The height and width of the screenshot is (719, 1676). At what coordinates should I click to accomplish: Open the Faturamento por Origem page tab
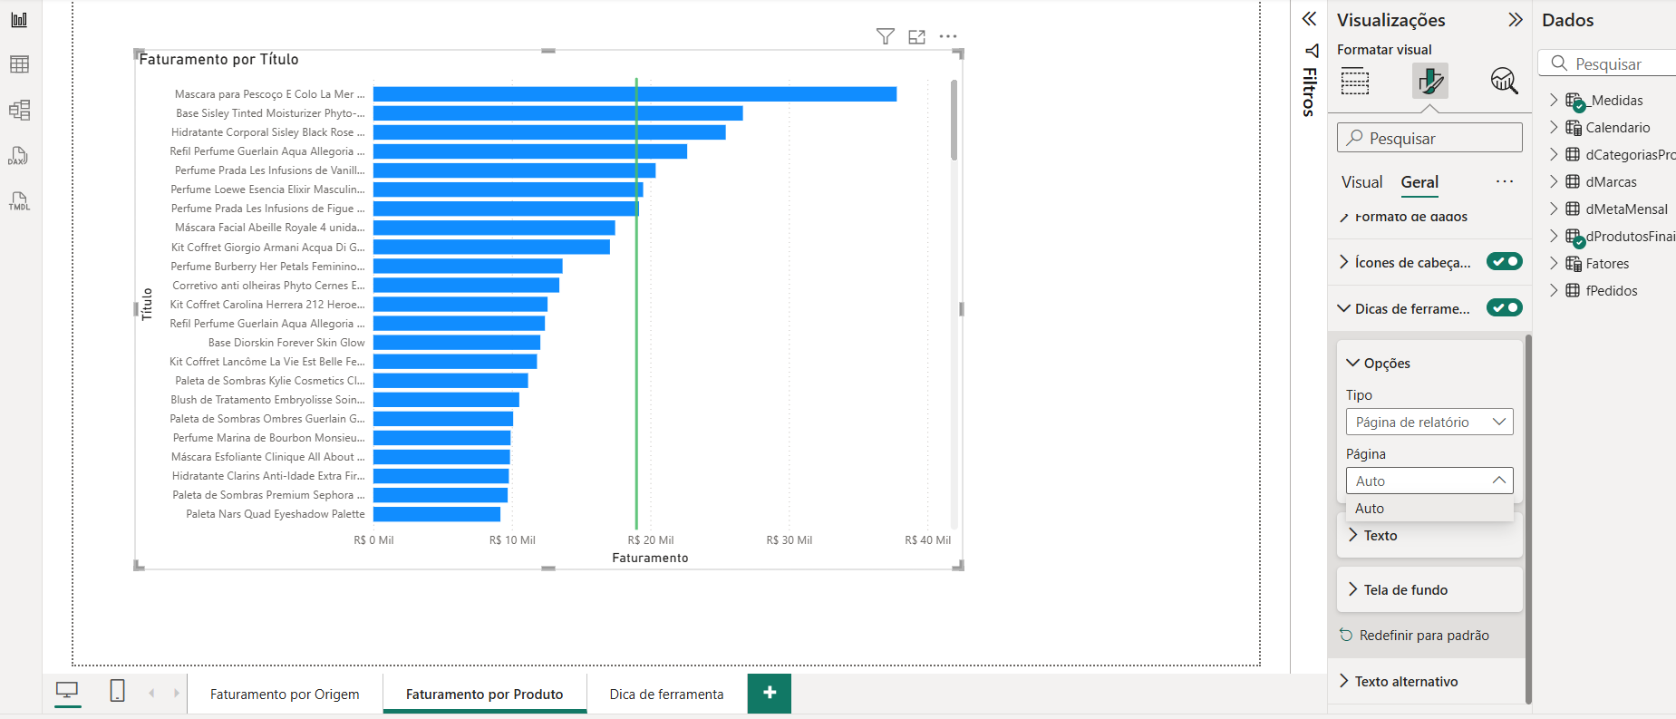click(x=285, y=694)
